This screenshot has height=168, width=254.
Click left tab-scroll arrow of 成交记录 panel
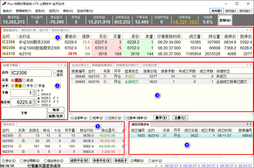coord(247,124)
